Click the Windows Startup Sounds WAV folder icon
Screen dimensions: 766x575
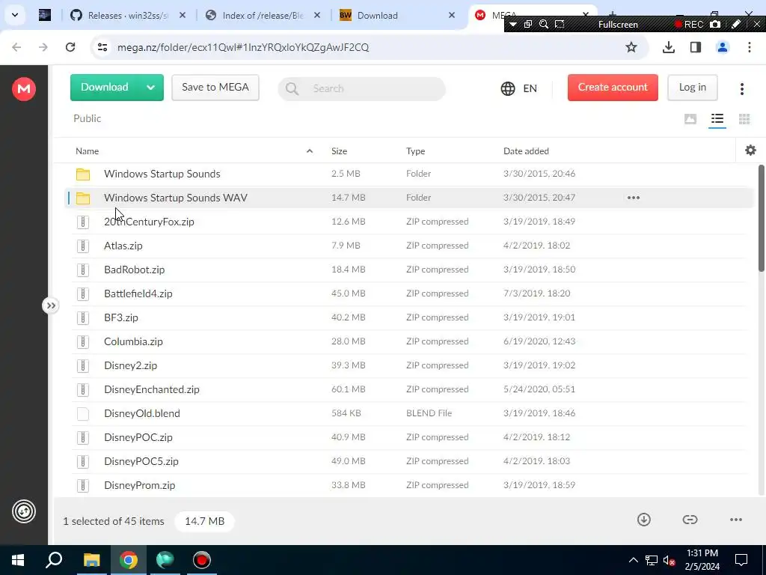83,198
